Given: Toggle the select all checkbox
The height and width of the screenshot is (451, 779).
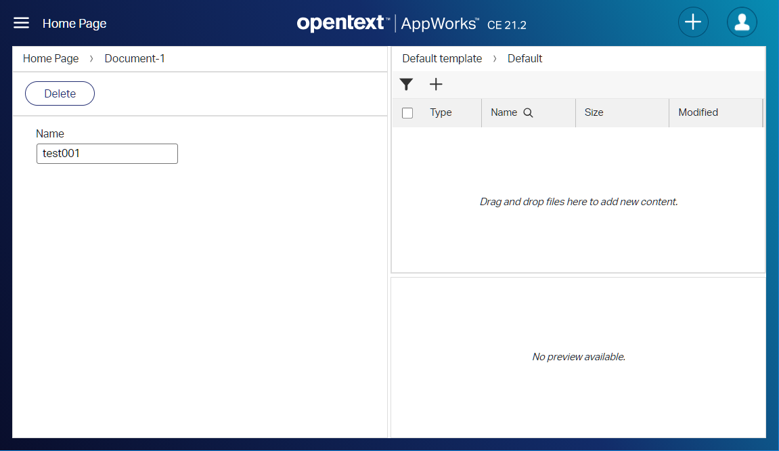Looking at the screenshot, I should pos(407,113).
